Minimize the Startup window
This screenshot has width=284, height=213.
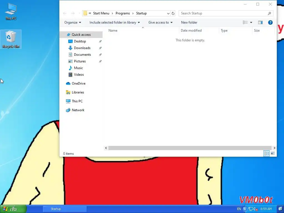click(x=245, y=4)
